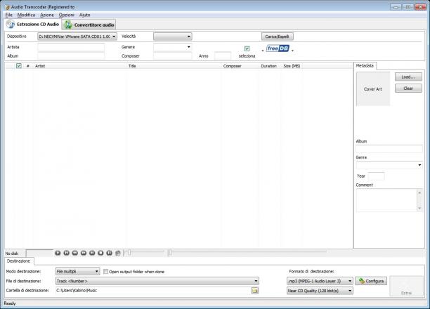Viewport: 430px width, 309px height.
Task: Open the Modo destinazione dropdown
Action: click(x=77, y=272)
